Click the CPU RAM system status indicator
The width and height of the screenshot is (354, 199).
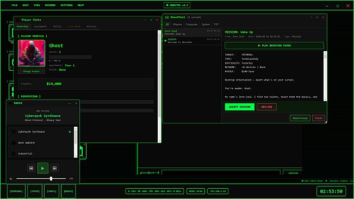click(x=154, y=191)
